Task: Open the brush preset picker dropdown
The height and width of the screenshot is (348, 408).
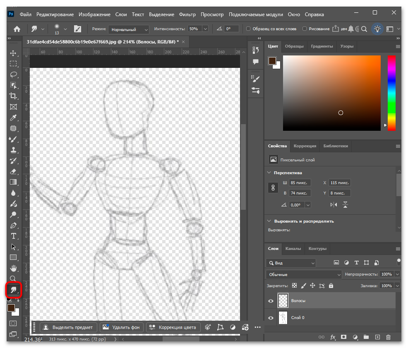Action: [65, 29]
